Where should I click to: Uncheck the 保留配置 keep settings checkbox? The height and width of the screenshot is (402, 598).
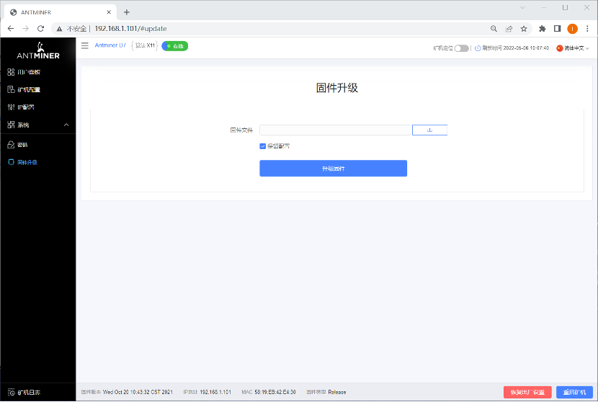(262, 146)
